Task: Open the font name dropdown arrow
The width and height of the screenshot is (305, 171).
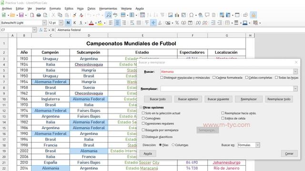Action: (x=44, y=23)
